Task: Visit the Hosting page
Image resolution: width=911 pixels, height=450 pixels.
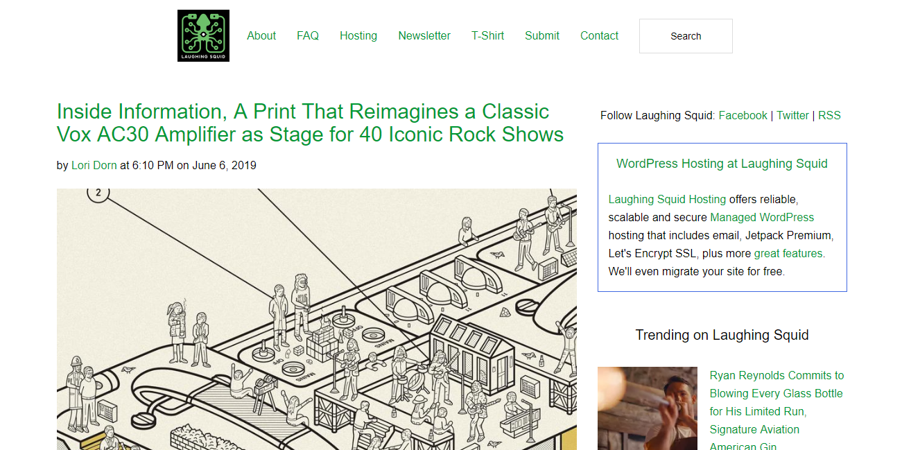Action: pyautogui.click(x=358, y=35)
